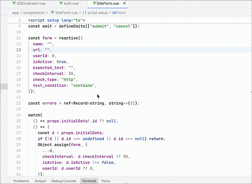252x184 pixels.
Task: Click the ...d spread on line 30
Action: coord(47,151)
